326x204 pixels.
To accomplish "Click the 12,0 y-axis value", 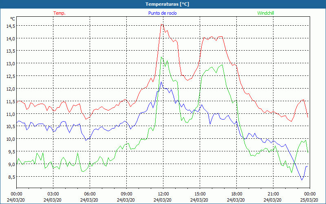I will [x=11, y=89].
